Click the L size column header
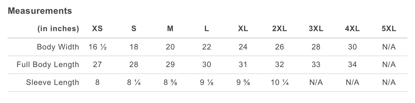This screenshot has height=103, width=415. coord(206,29)
